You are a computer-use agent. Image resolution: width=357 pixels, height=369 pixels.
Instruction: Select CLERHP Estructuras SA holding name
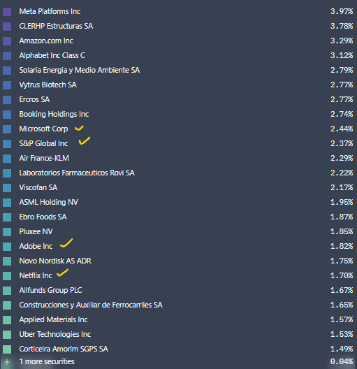point(56,26)
